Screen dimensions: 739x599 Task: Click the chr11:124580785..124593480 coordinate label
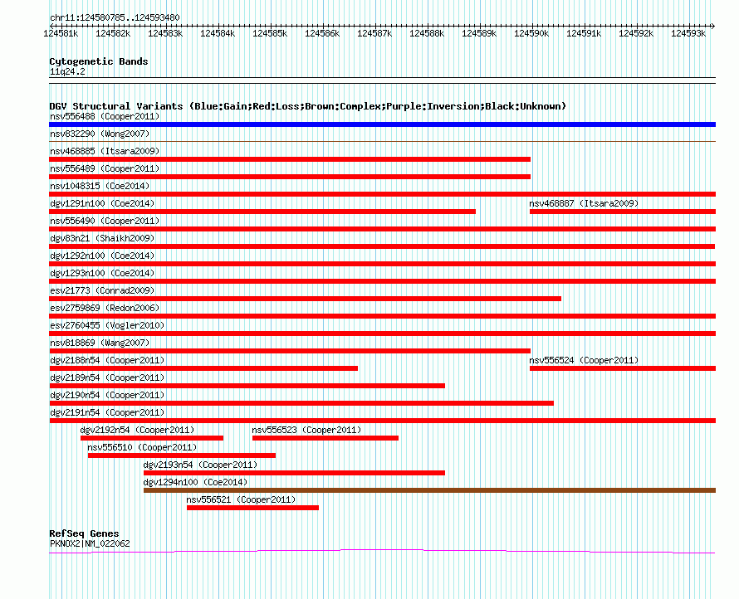click(115, 17)
